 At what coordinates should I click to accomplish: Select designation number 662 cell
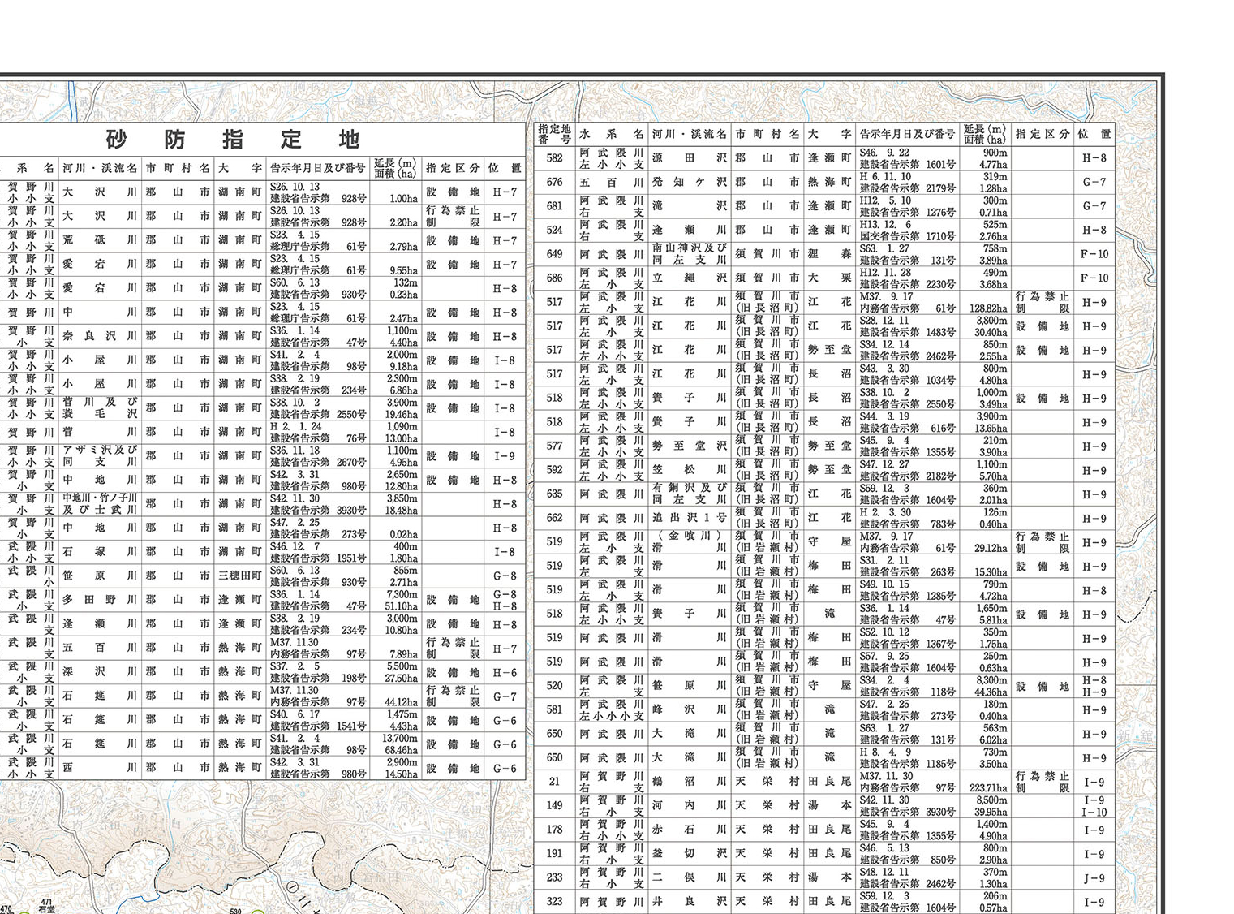click(x=554, y=518)
